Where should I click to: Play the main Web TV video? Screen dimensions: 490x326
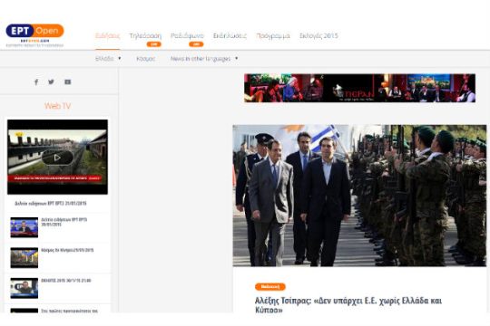tap(57, 158)
